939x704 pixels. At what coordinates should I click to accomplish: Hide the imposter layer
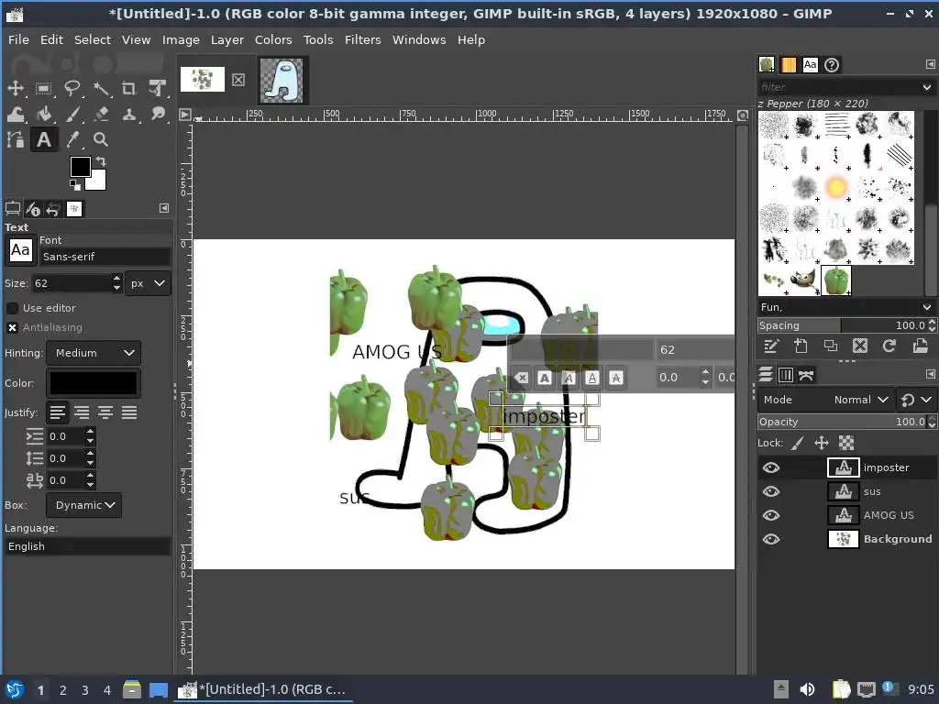coord(771,467)
